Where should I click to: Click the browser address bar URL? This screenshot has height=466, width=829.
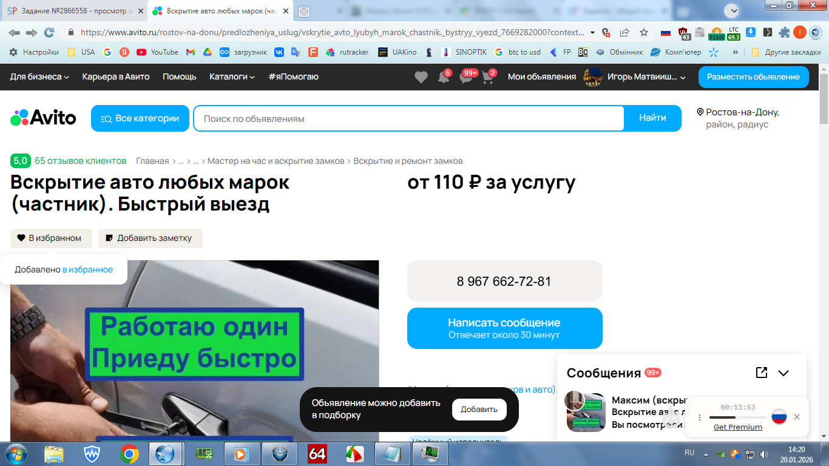tap(333, 32)
